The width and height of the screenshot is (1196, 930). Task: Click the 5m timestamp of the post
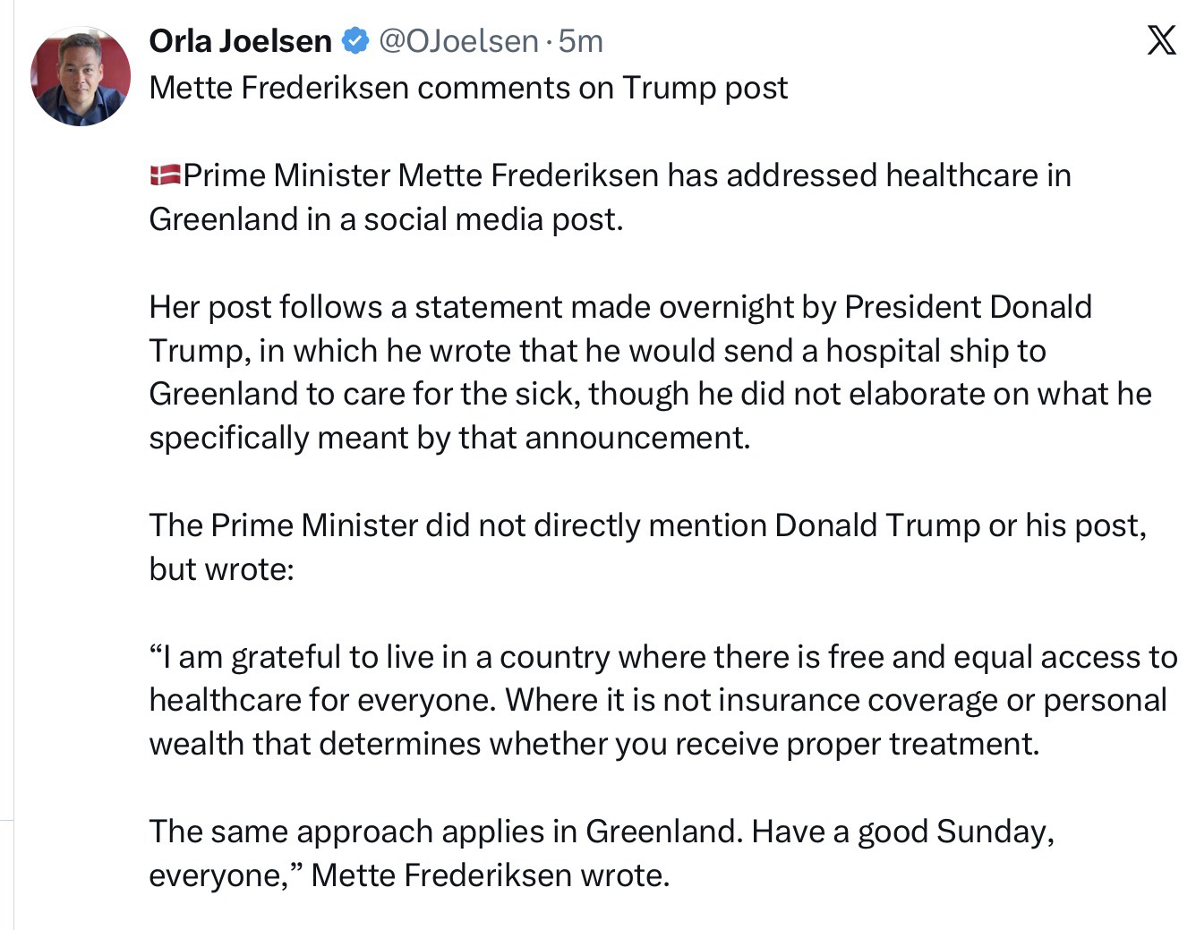[581, 40]
